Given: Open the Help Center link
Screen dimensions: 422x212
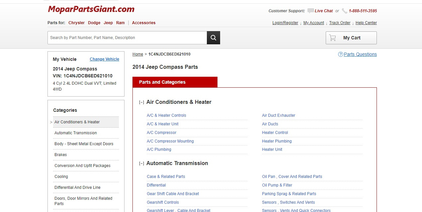Looking at the screenshot, I should tap(366, 23).
